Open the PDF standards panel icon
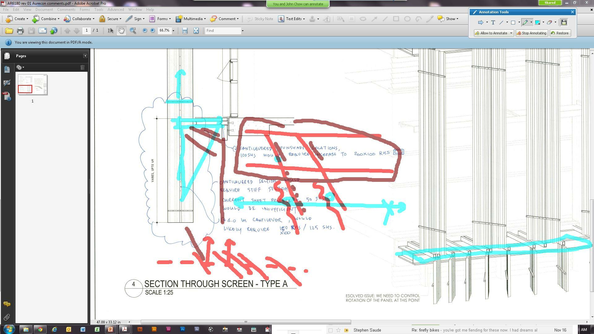This screenshot has width=594, height=334. (7, 96)
